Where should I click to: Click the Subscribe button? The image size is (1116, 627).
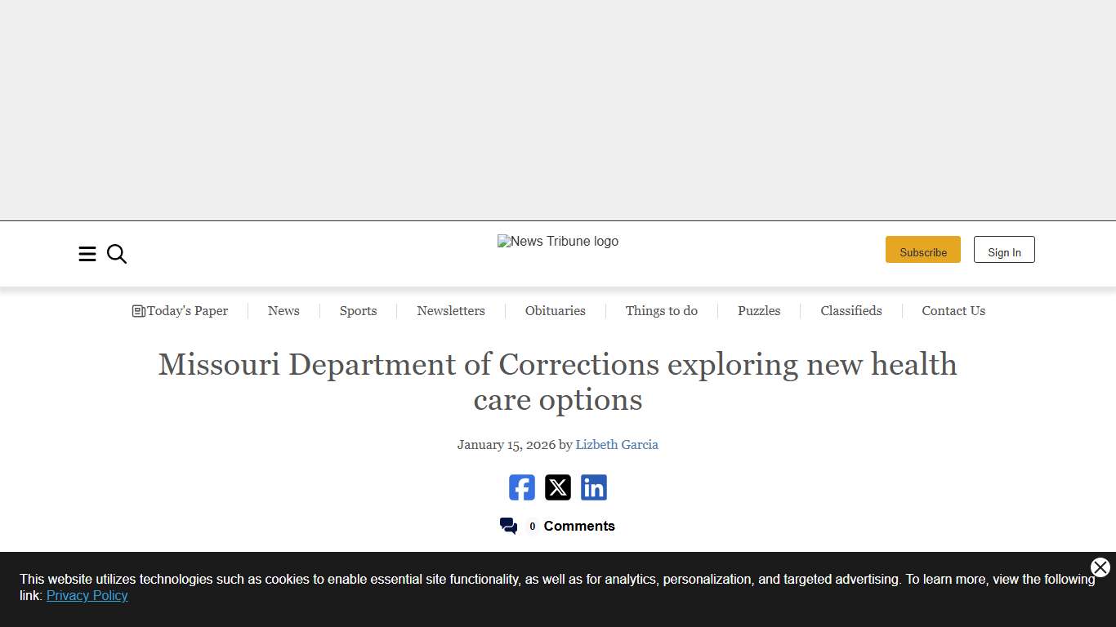923,249
